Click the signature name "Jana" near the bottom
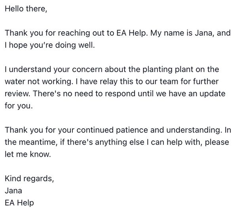Image resolution: width=237 pixels, height=211 pixels. click(x=13, y=190)
